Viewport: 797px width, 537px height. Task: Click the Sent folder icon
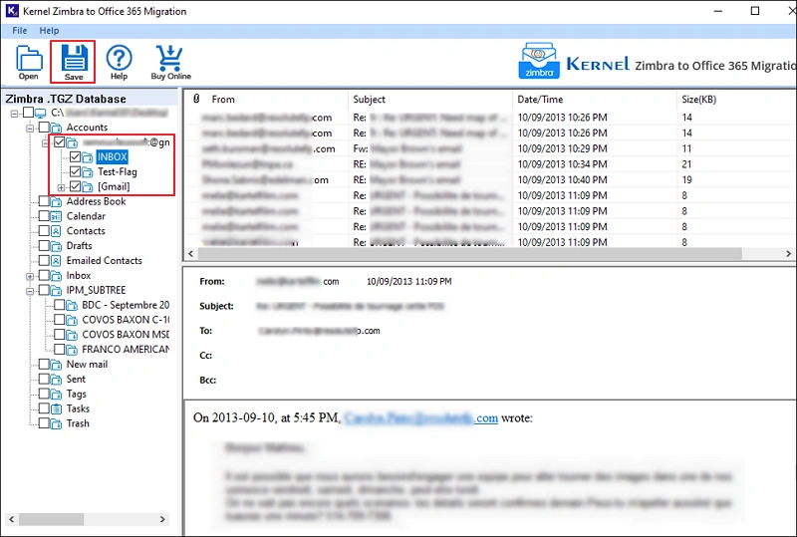56,380
